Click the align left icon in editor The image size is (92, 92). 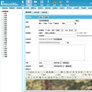coord(74,72)
